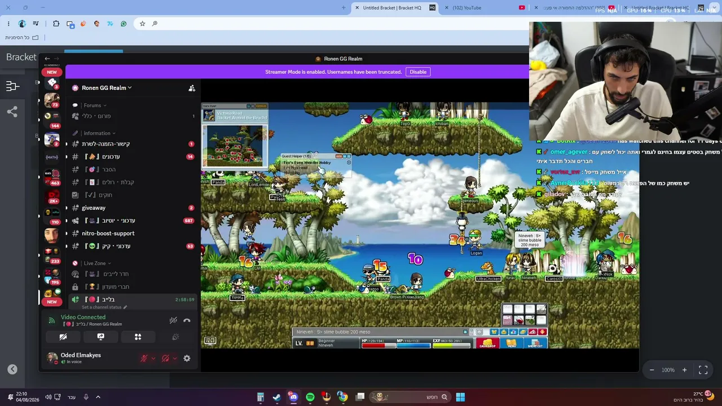The height and width of the screenshot is (406, 722).
Task: Click the Video Connected status text
Action: (83, 317)
